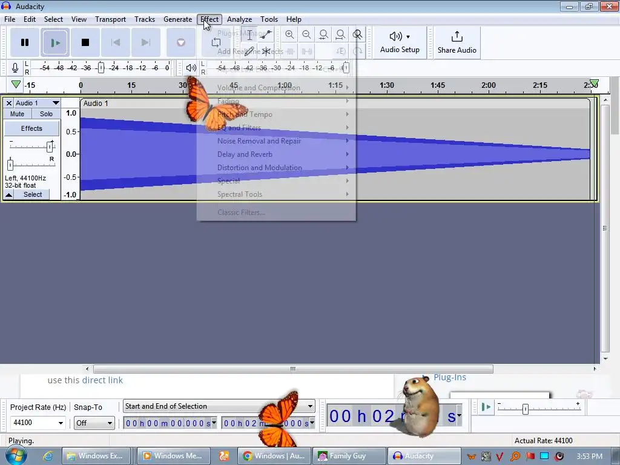620x465 pixels.
Task: Switch to the Family Guy taskbar window
Action: (x=349, y=456)
